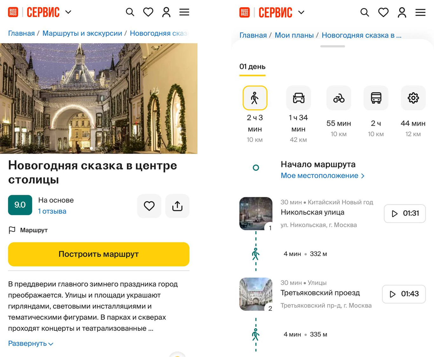Select the bicycle transport mode
Screen dimensions: 434x357
pos(339,98)
